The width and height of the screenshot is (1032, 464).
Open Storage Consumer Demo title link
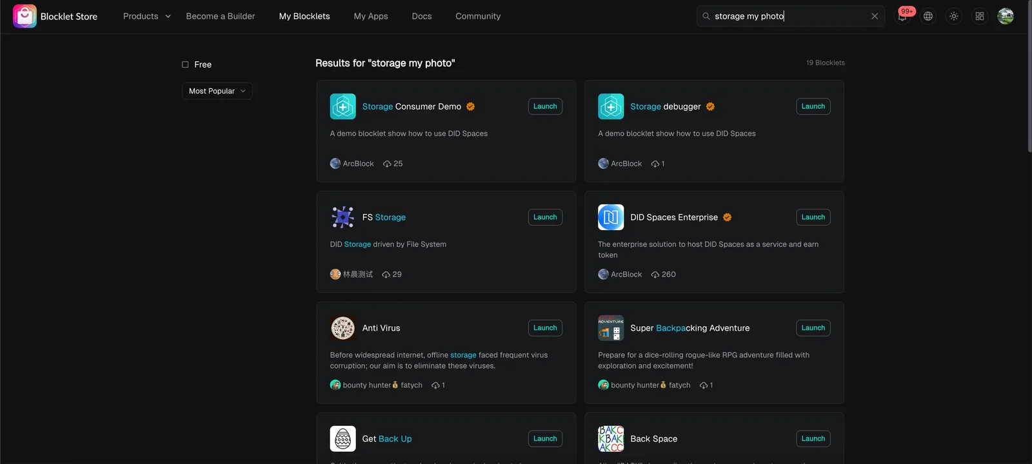(412, 106)
